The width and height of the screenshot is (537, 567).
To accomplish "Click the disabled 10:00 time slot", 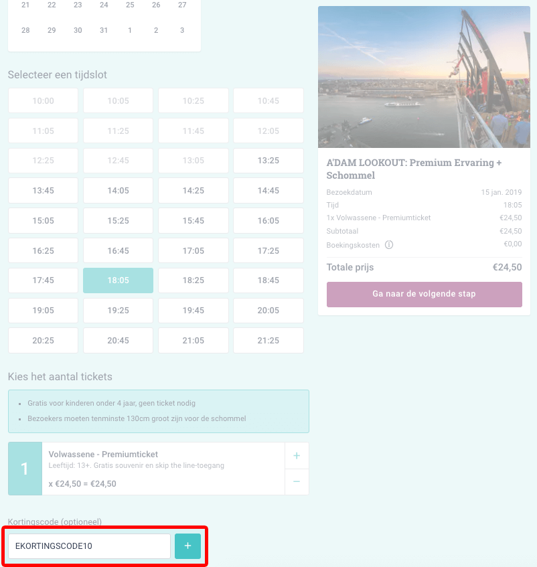I will 43,100.
